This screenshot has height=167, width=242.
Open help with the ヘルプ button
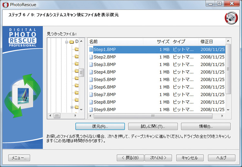pyautogui.click(x=222, y=158)
